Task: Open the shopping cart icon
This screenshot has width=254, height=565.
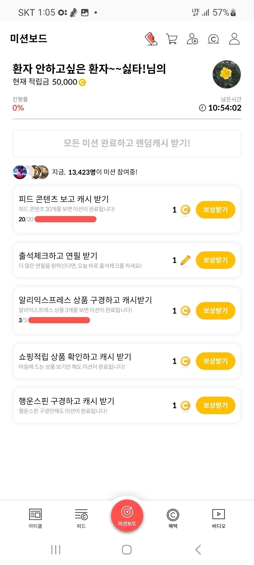Action: [x=171, y=39]
